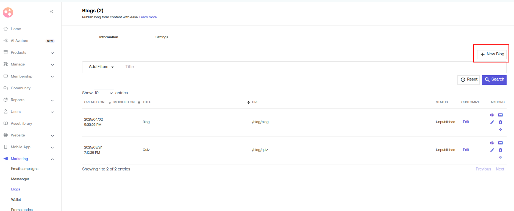Sort the table by Created On column
The width and height of the screenshot is (514, 211).
(x=94, y=102)
